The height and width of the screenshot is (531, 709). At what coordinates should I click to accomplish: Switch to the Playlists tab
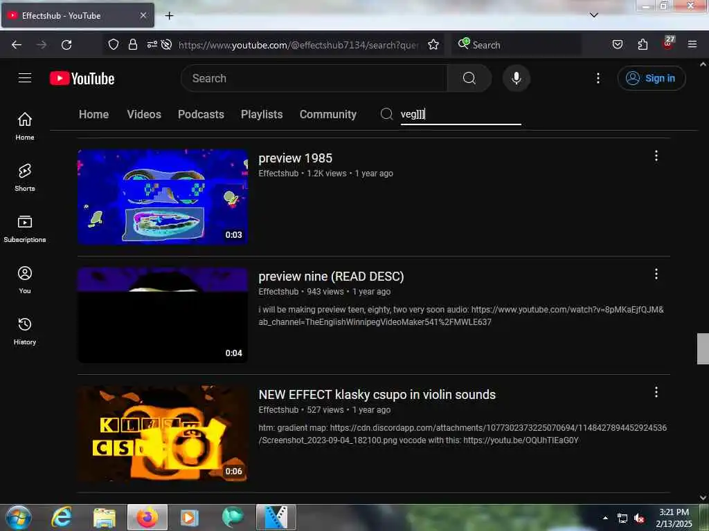click(262, 114)
